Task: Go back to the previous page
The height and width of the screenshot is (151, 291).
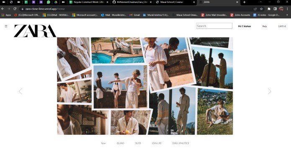Action: click(x=3, y=9)
